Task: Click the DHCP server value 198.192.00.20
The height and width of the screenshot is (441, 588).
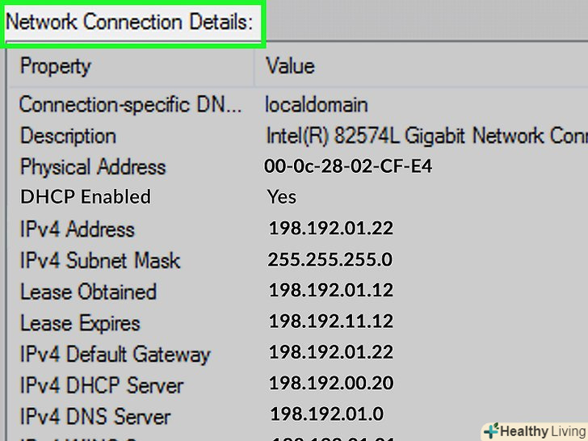Action: pyautogui.click(x=331, y=384)
